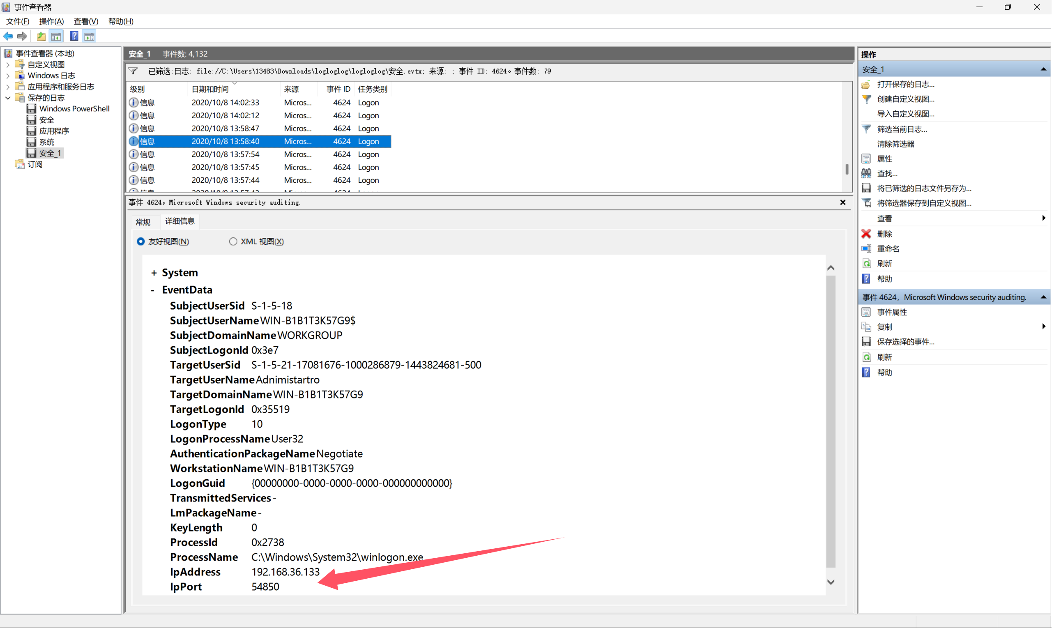
Task: Switch to the 常规 tab
Action: click(x=143, y=222)
